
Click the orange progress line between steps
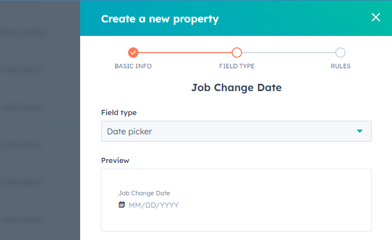[x=185, y=53]
